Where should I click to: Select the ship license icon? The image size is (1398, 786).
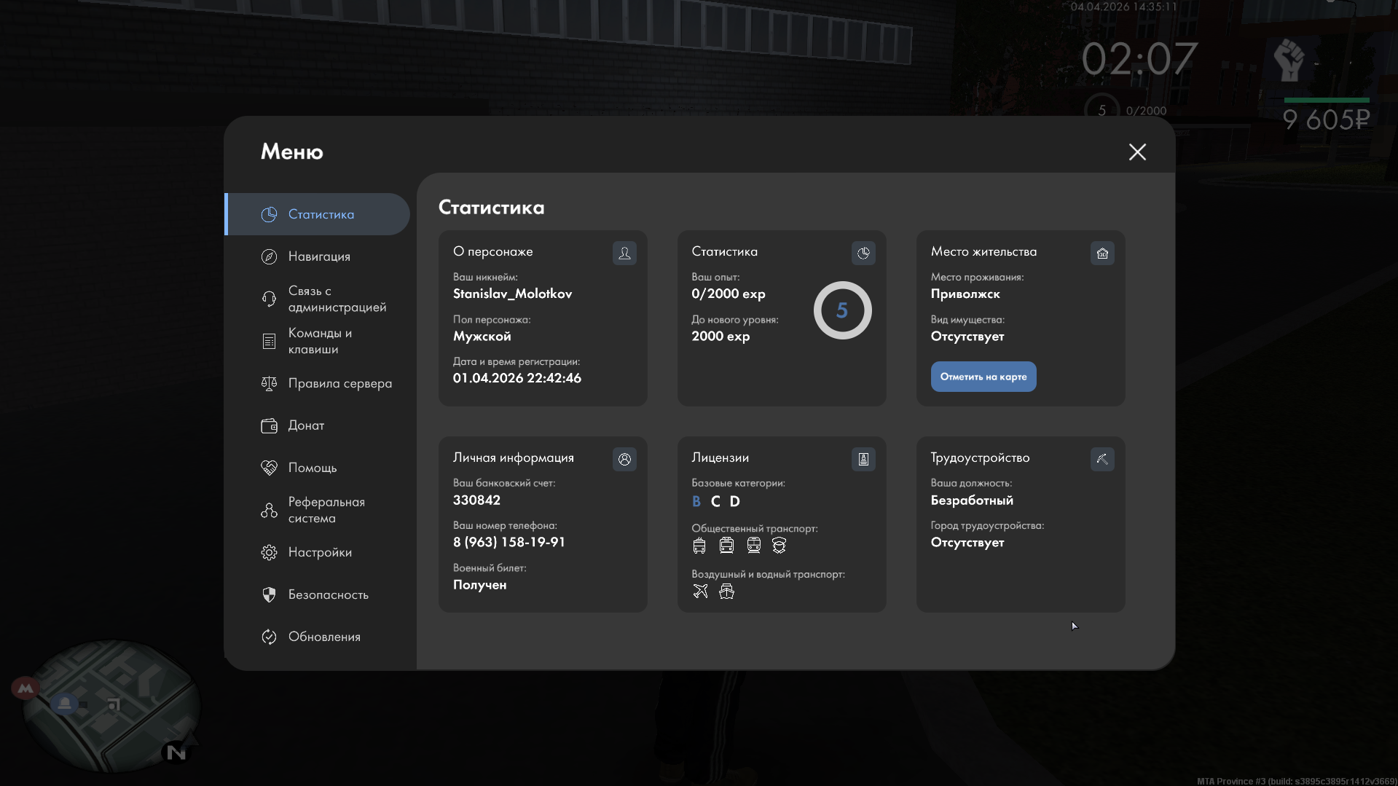point(726,592)
